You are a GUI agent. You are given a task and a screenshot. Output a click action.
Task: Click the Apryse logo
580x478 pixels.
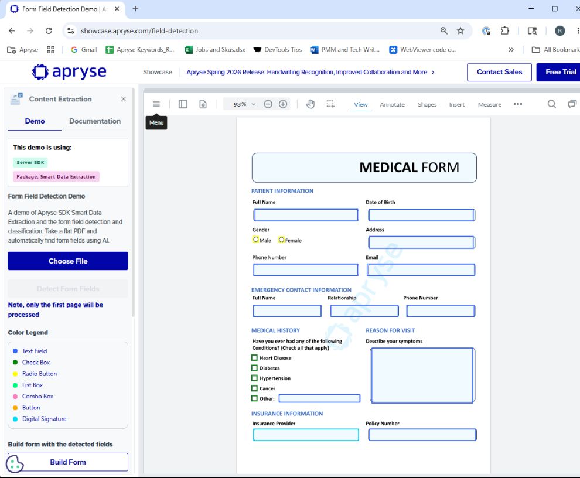click(69, 72)
